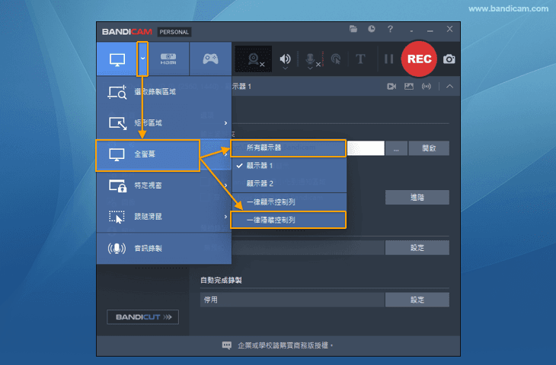Viewport: 556px width, 365px height.
Task: Open microphone dropdown chevron below mic icon
Action: (310, 68)
